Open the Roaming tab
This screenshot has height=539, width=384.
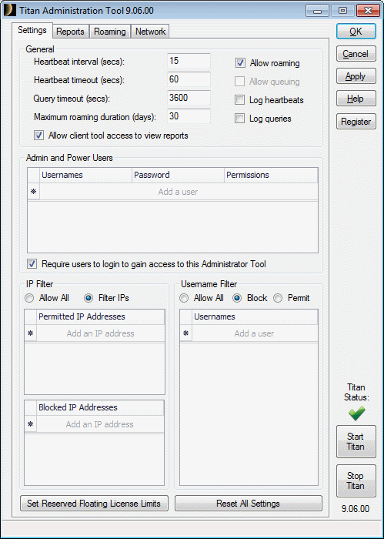(110, 32)
